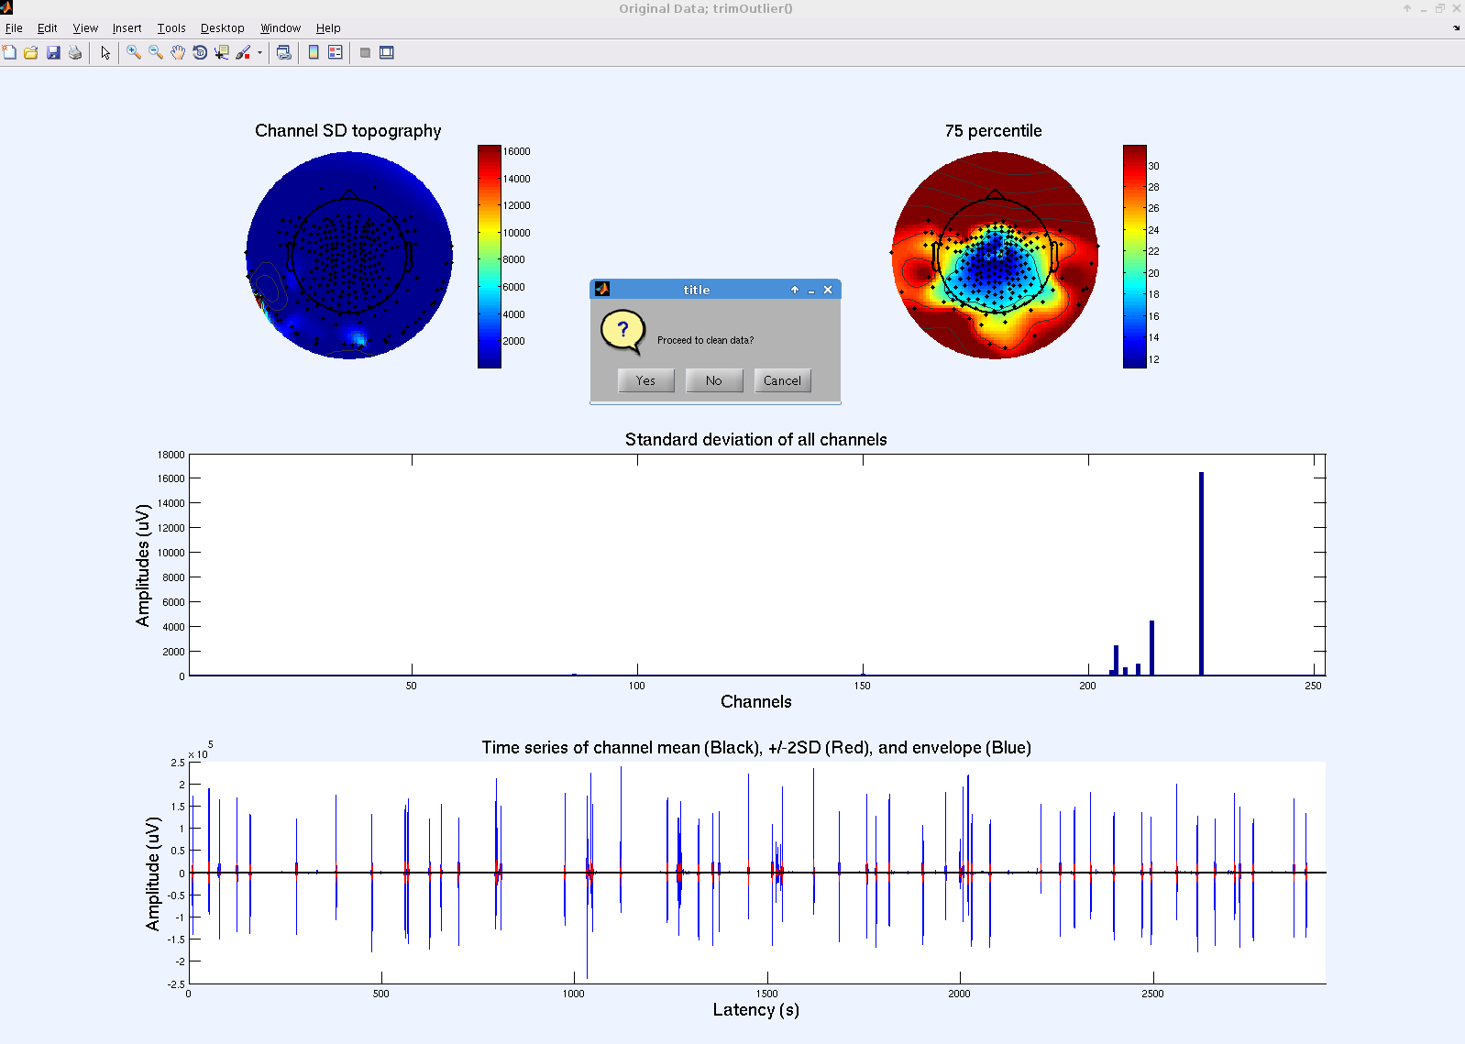
Task: Open a file with the Open icon
Action: tap(31, 52)
